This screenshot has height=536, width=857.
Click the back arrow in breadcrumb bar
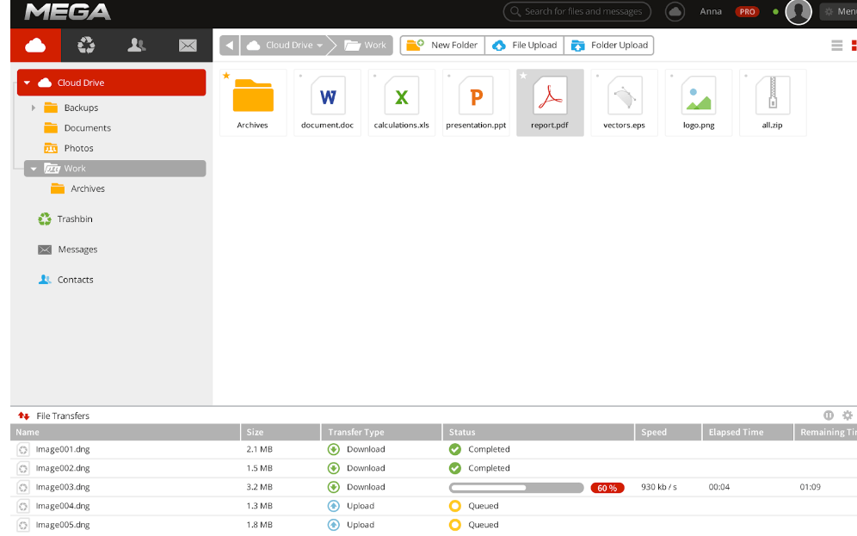[230, 46]
